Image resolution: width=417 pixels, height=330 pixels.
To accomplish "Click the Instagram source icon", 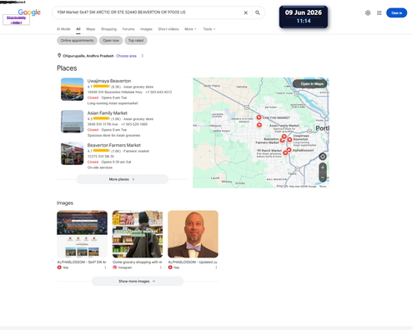I will coord(114,267).
